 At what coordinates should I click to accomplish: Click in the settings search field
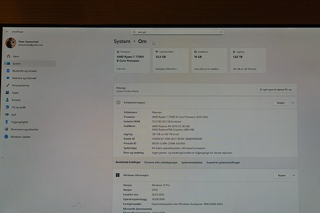(x=177, y=32)
